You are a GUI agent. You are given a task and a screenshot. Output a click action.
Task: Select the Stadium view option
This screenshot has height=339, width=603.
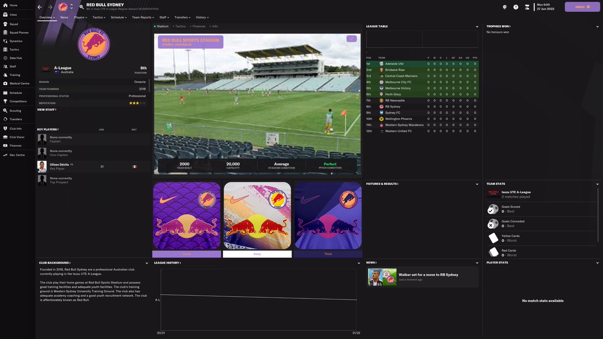click(161, 26)
